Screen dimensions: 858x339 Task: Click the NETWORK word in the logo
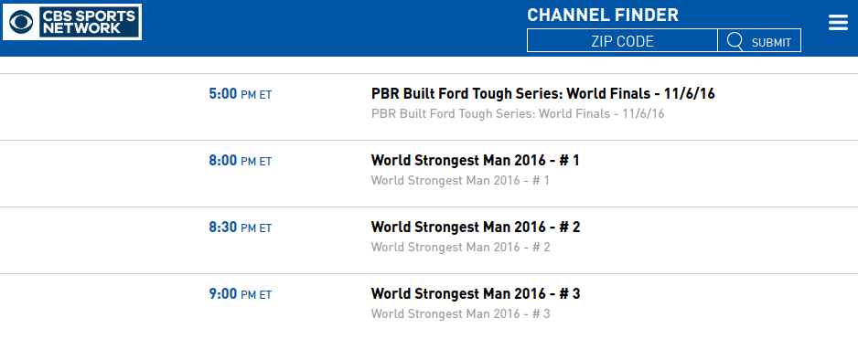tap(82, 28)
